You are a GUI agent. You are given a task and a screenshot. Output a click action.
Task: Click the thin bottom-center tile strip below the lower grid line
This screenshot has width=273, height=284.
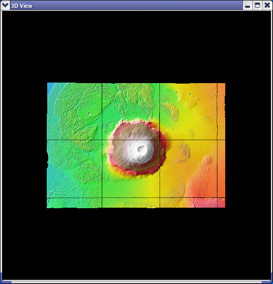[x=131, y=202]
